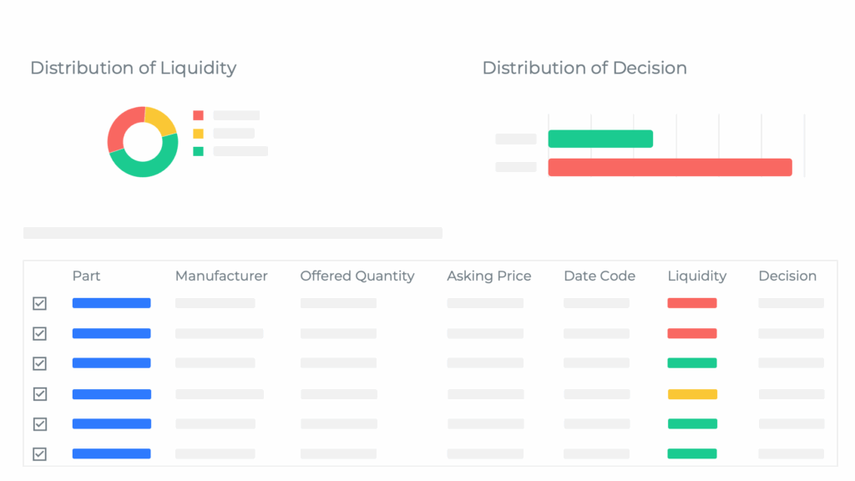The height and width of the screenshot is (481, 855).
Task: Open the blue part link in first row
Action: pos(111,303)
